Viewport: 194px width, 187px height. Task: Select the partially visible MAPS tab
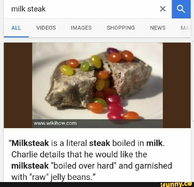[186, 28]
